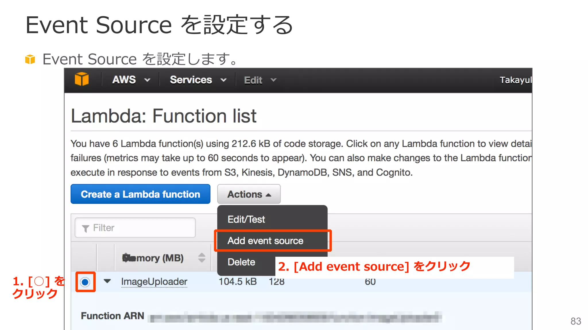Click Create a Lambda function button
The height and width of the screenshot is (330, 588).
tap(140, 194)
